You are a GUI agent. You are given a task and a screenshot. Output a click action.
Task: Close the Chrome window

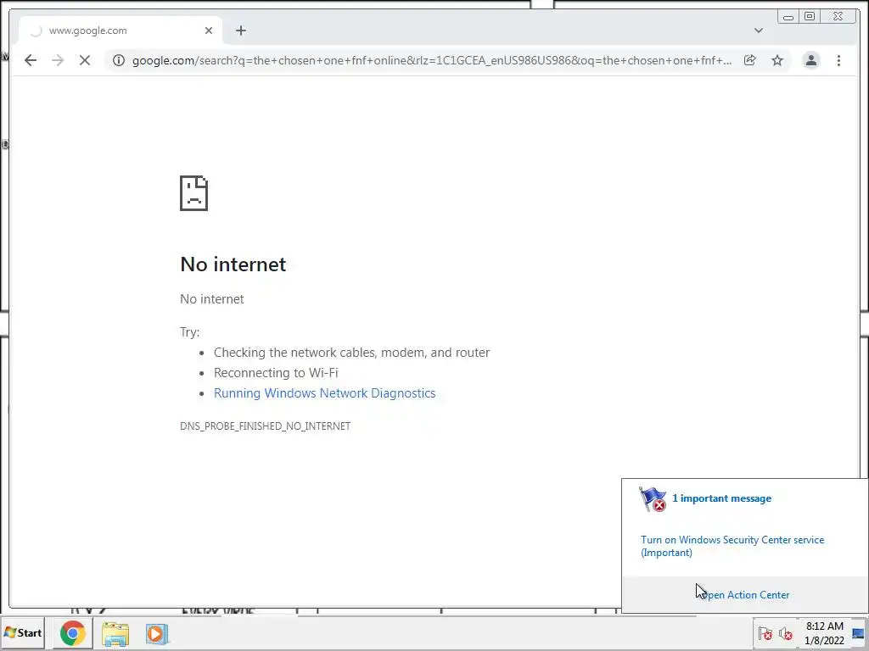point(838,17)
